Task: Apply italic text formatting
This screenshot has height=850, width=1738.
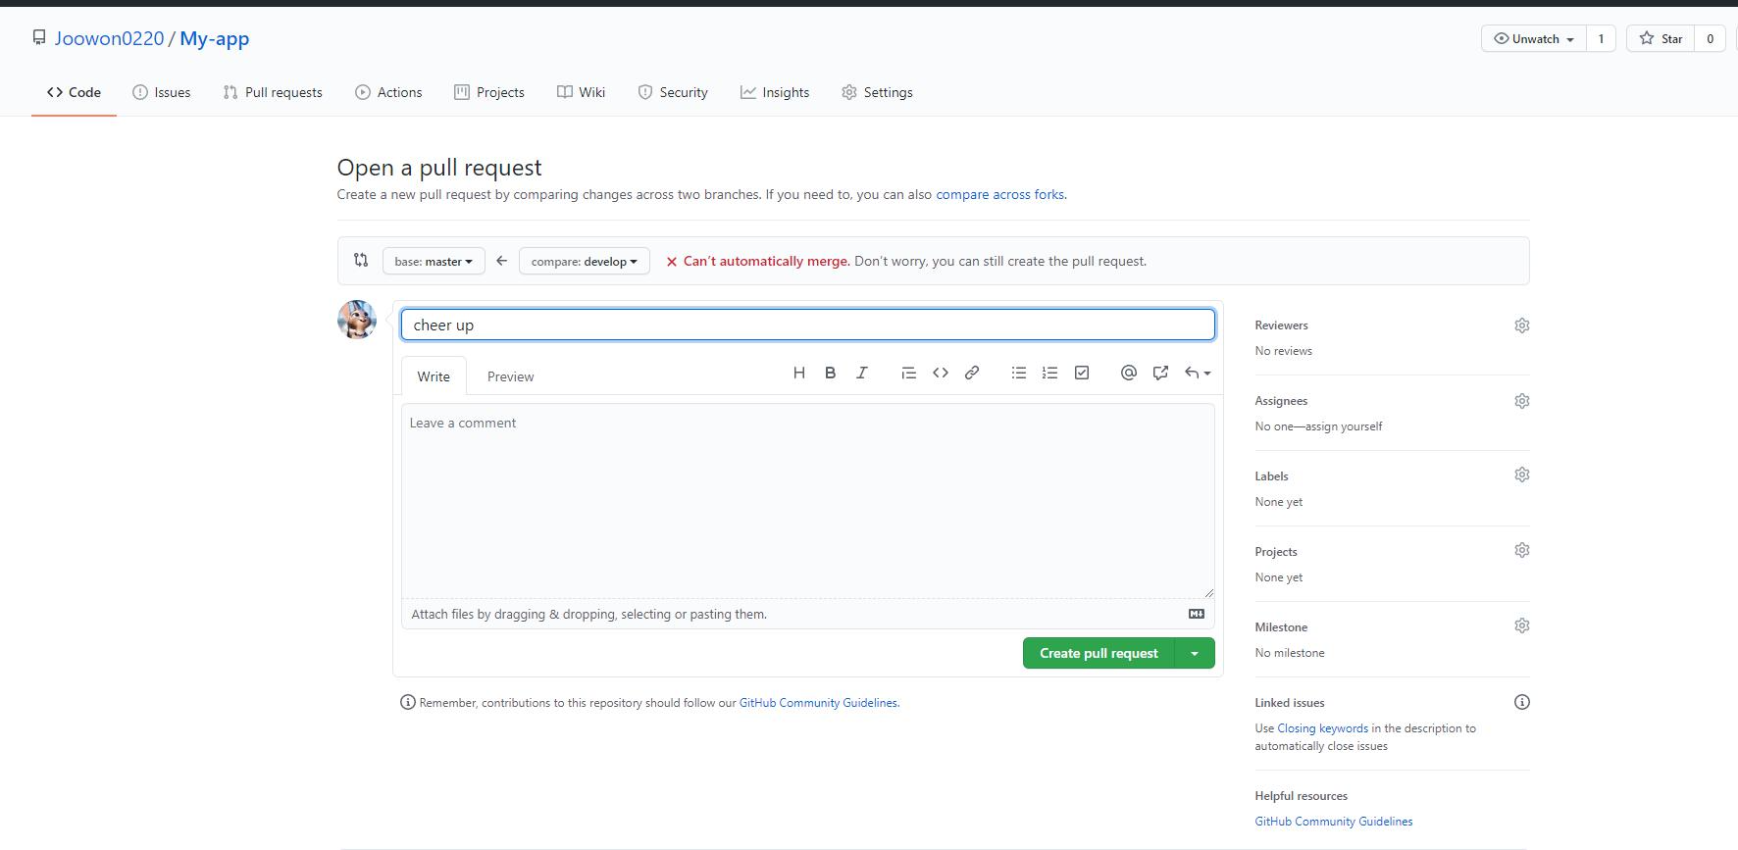Action: point(862,373)
